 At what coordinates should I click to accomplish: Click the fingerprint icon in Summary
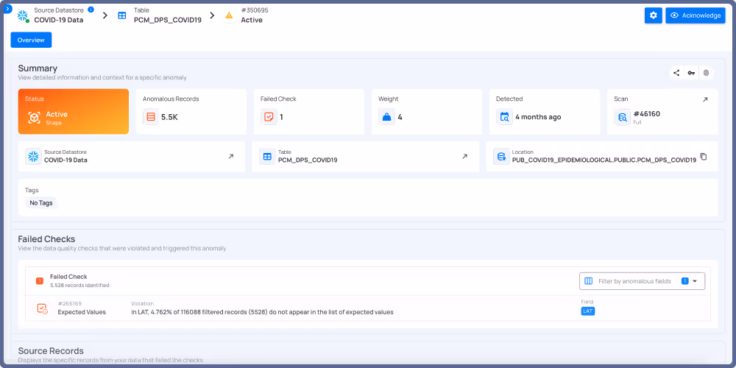[706, 73]
